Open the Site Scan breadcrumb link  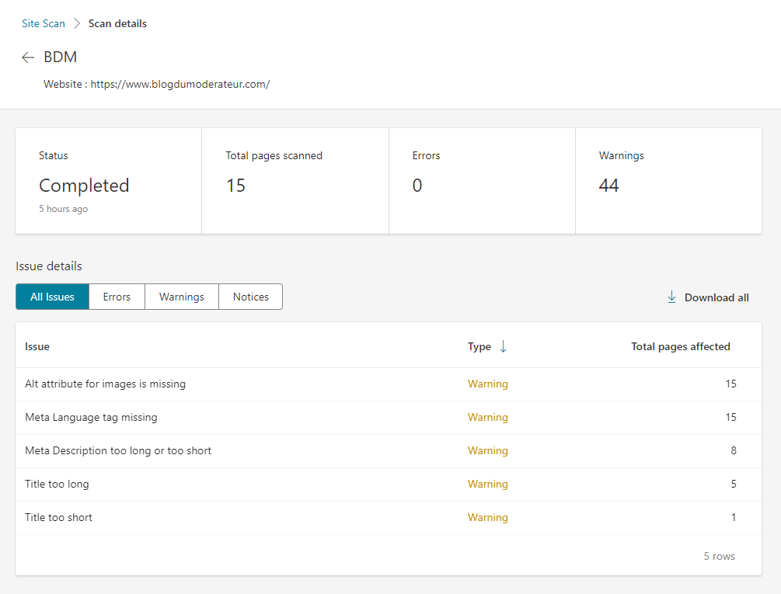point(44,23)
